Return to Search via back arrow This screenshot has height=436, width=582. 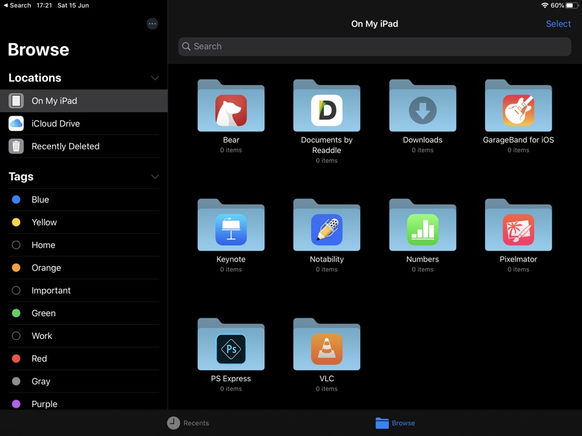(x=17, y=5)
